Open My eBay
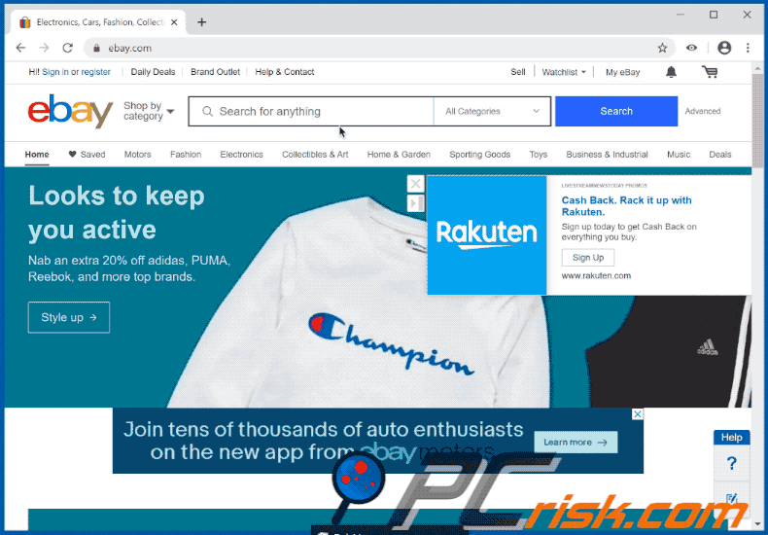Viewport: 768px width, 535px height. [622, 72]
